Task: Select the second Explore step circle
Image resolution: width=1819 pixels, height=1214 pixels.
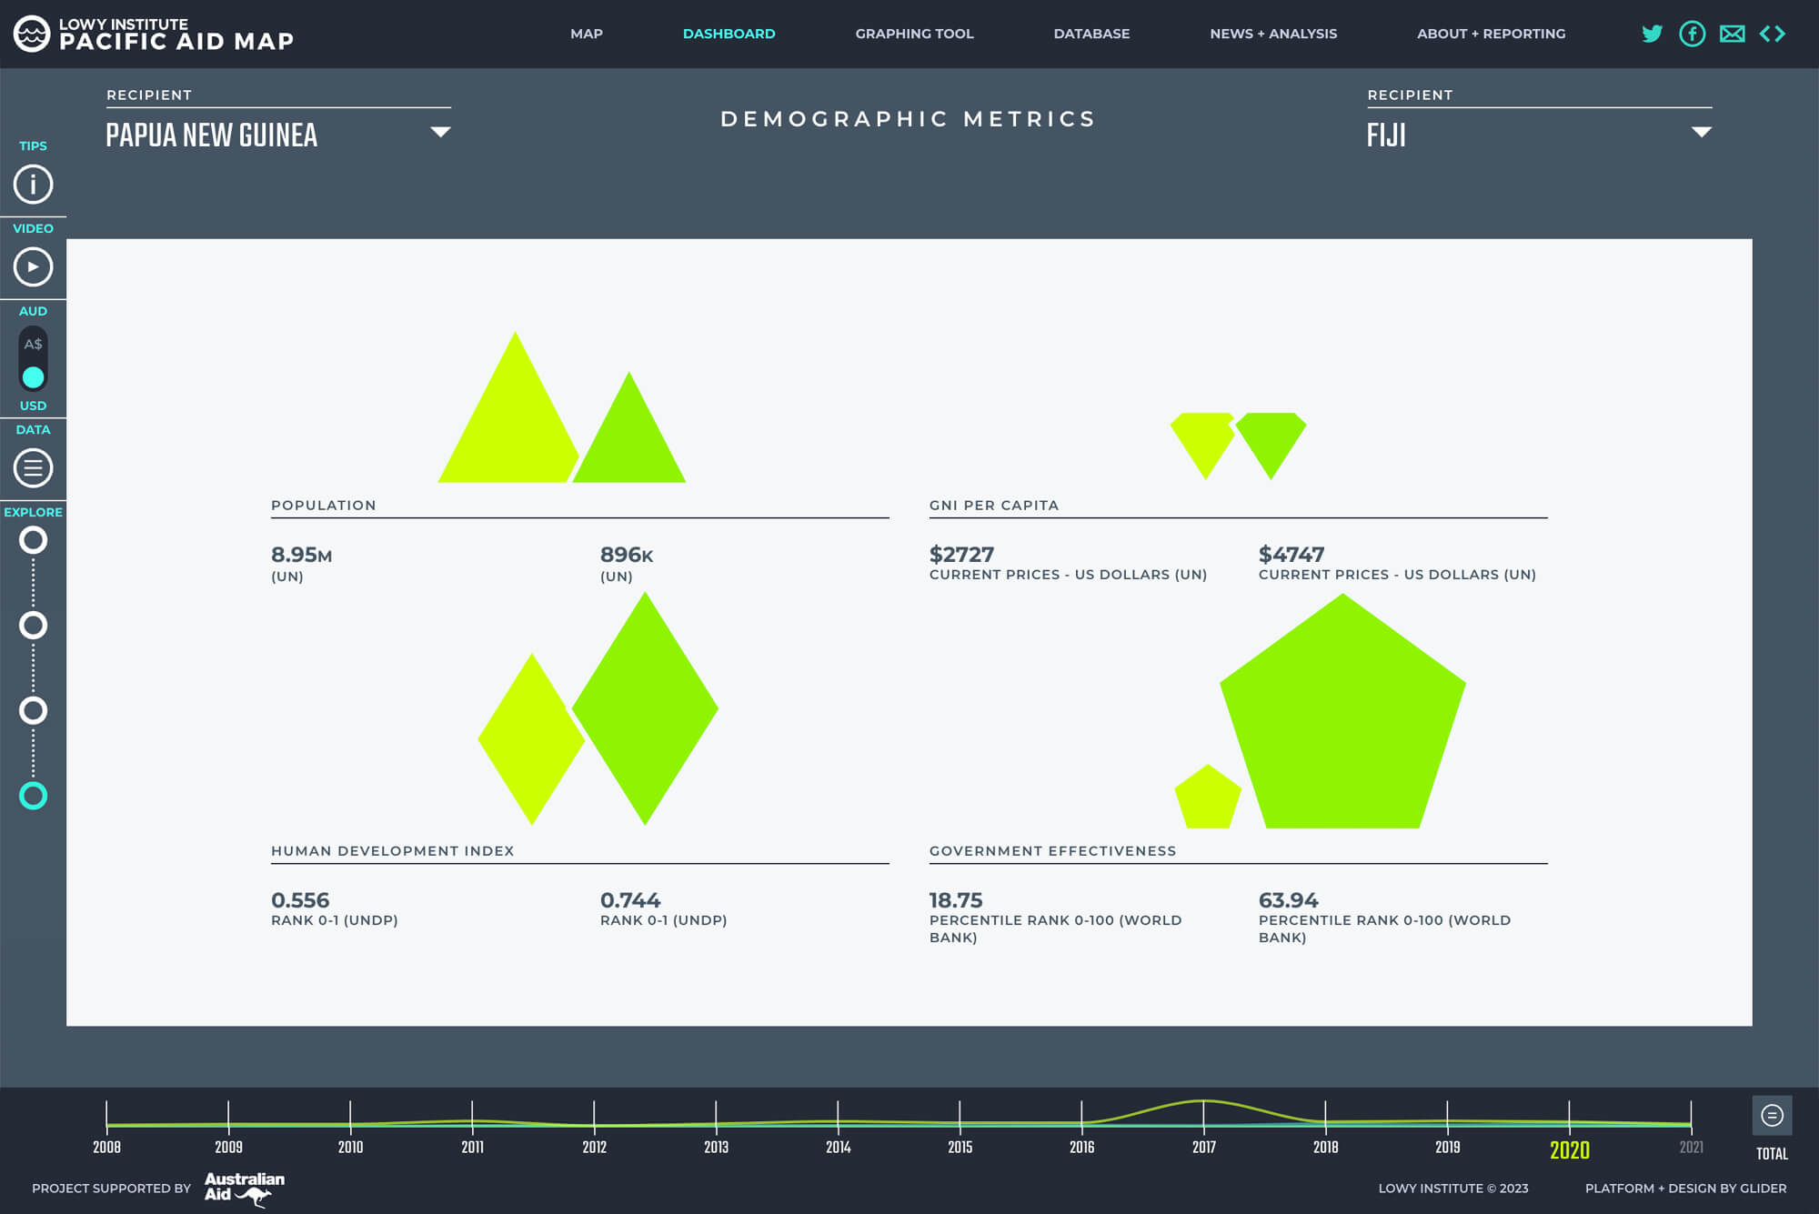Action: (33, 626)
